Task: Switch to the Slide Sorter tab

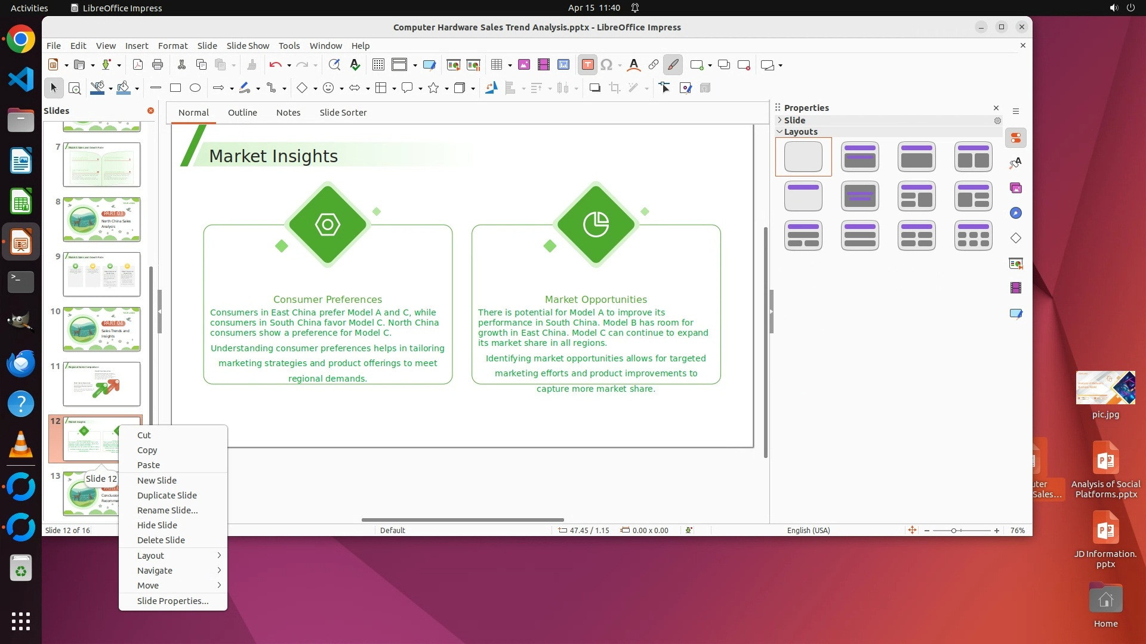Action: pos(343,113)
